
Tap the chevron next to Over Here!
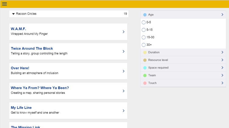(123, 71)
